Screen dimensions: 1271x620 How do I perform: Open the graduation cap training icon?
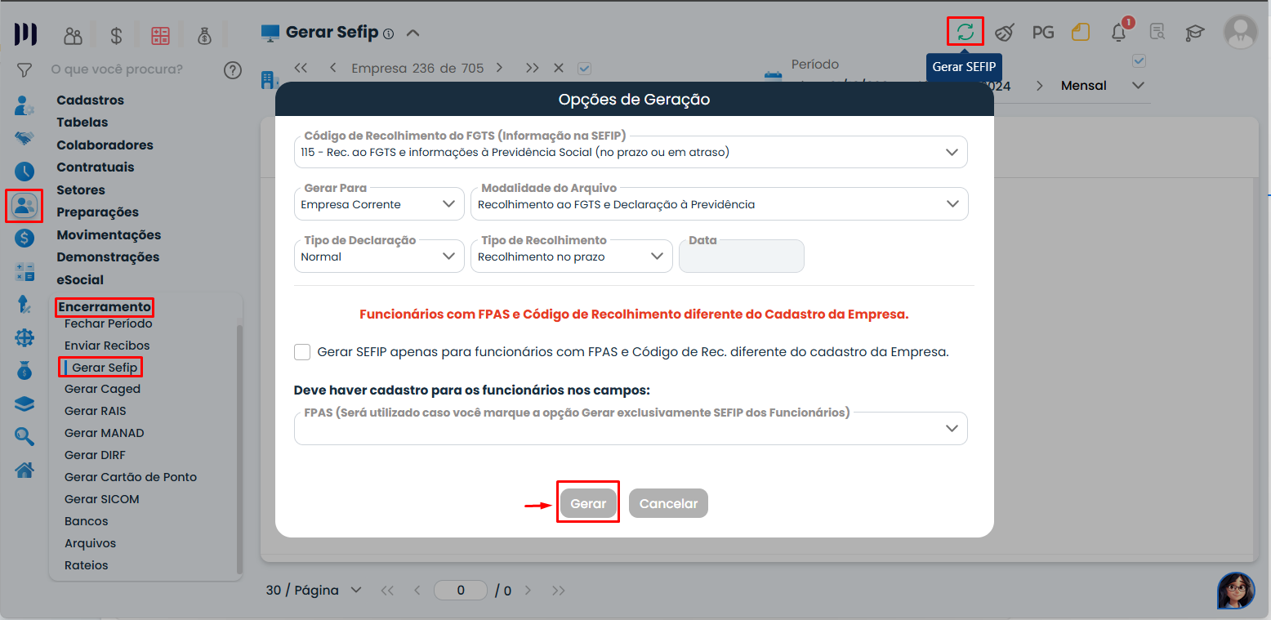[1195, 33]
